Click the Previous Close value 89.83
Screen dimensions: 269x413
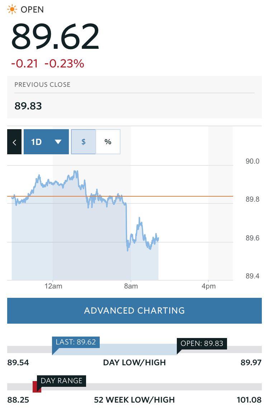(28, 106)
